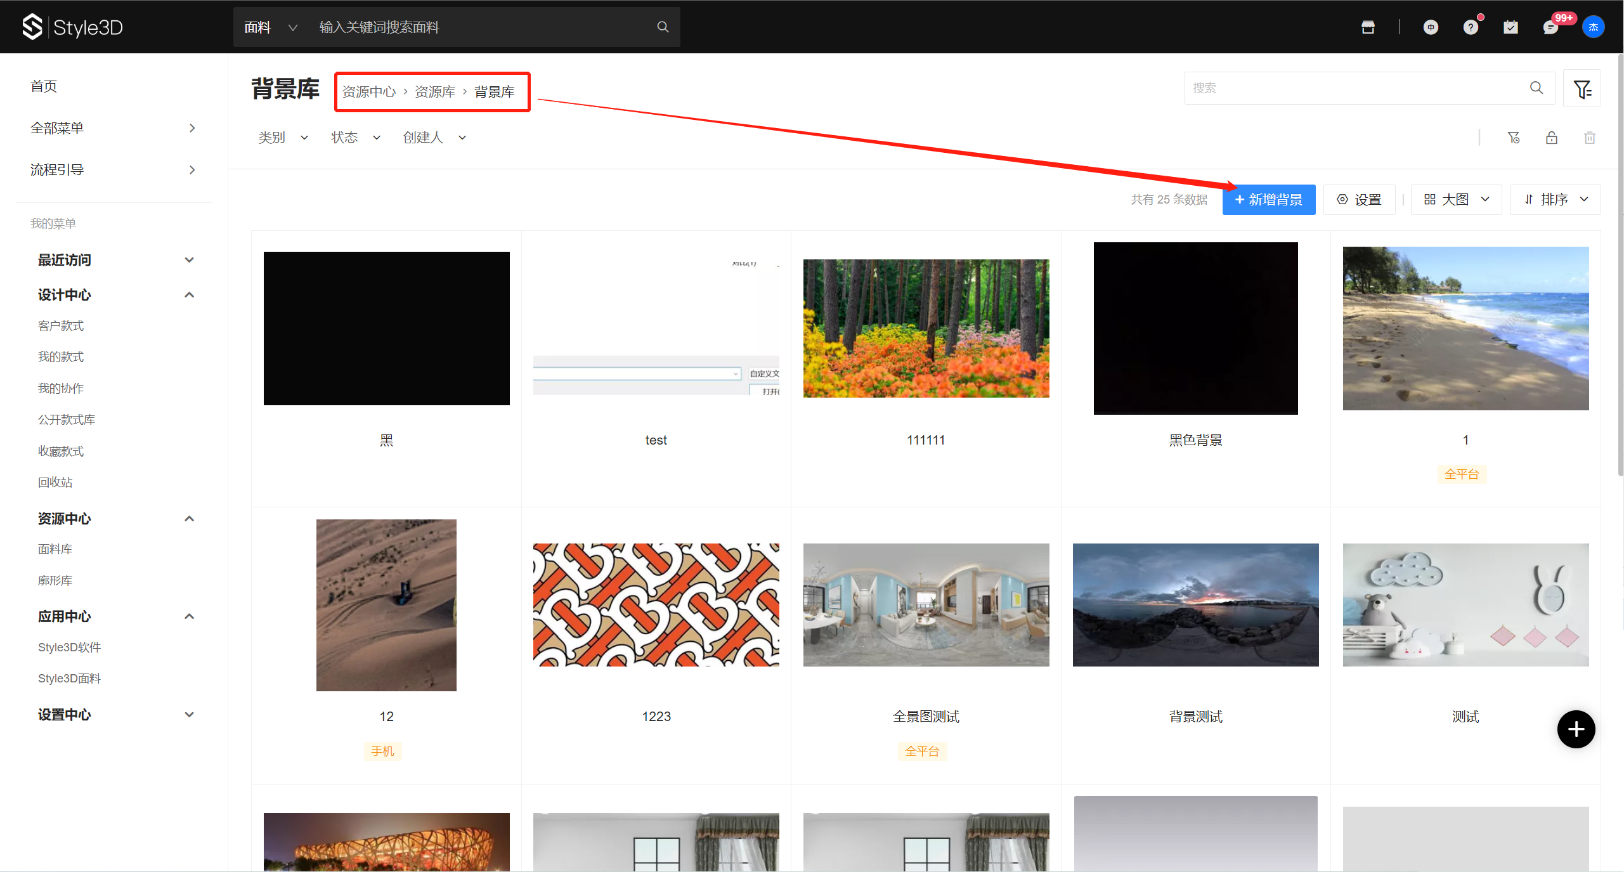Open 客户款式 in the sidebar
Viewport: 1624px width, 872px height.
[x=61, y=326]
